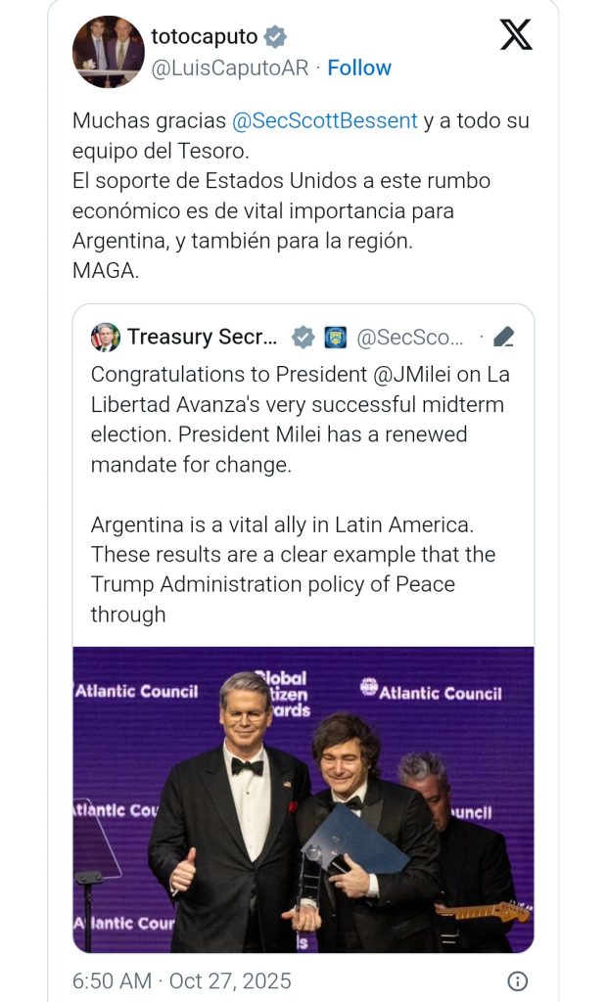Image resolution: width=607 pixels, height=1002 pixels.
Task: Follow the totocaputo account
Action: (359, 68)
